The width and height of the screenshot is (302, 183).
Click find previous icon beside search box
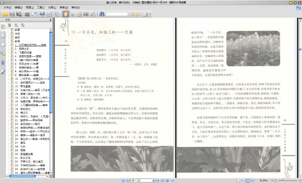point(131,14)
